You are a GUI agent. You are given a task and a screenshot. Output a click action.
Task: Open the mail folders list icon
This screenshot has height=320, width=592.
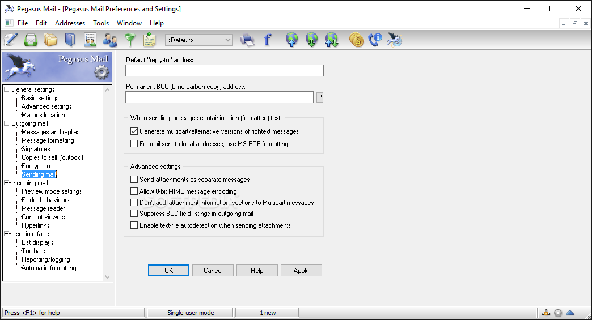pos(50,40)
